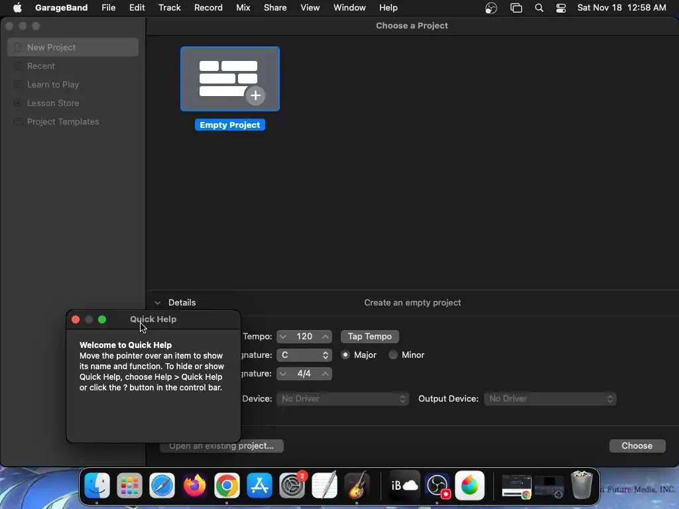
Task: Open the Output Device No Driver dropdown
Action: (x=550, y=398)
